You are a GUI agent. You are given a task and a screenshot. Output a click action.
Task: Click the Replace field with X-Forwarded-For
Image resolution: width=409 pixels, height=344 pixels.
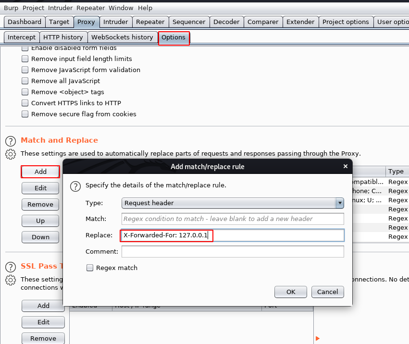233,235
